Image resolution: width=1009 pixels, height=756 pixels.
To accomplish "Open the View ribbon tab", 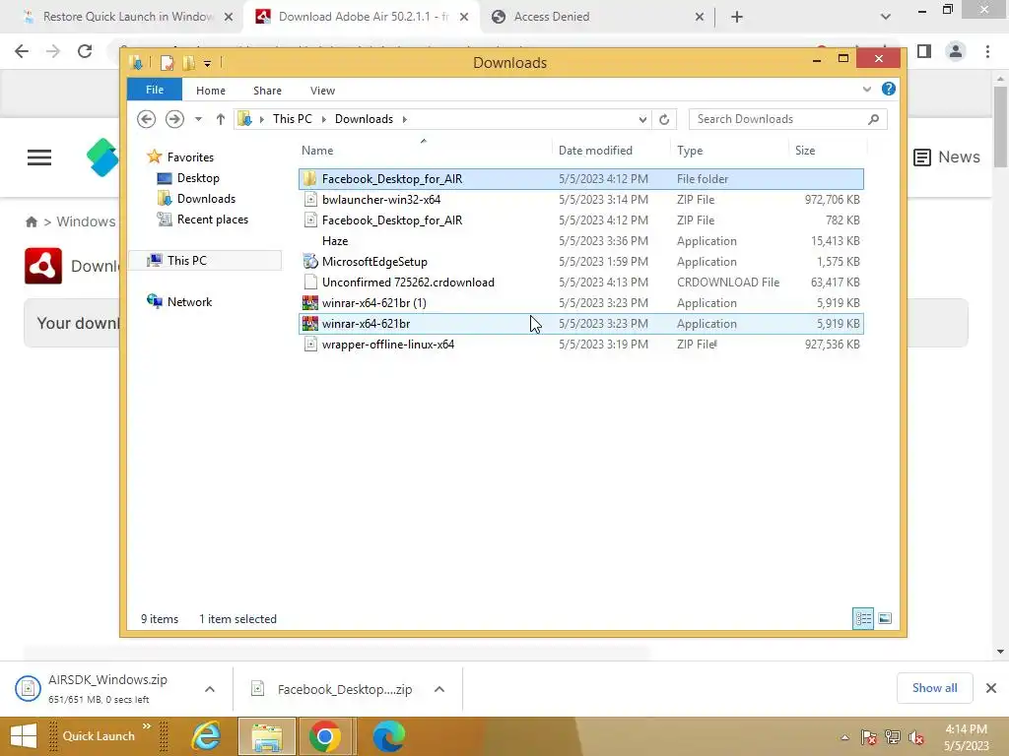I will click(x=322, y=91).
